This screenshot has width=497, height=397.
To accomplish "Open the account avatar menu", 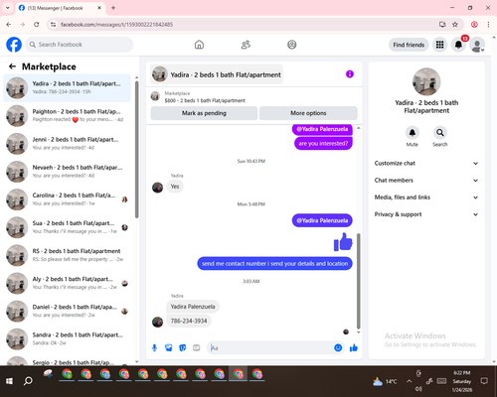I will click(x=477, y=45).
